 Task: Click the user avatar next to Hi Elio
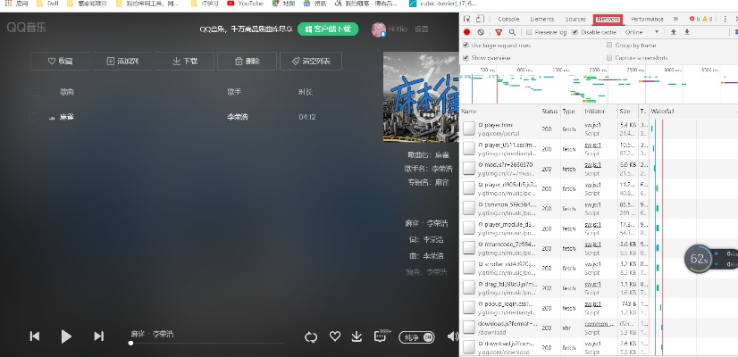tap(379, 29)
